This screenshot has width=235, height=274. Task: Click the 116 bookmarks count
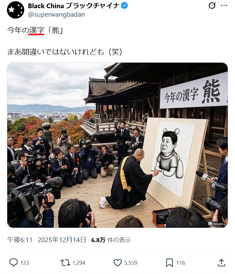[x=181, y=263]
